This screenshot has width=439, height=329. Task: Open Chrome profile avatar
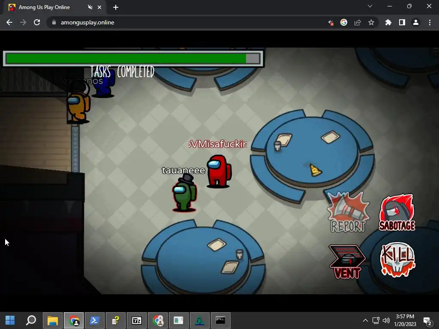[416, 22]
